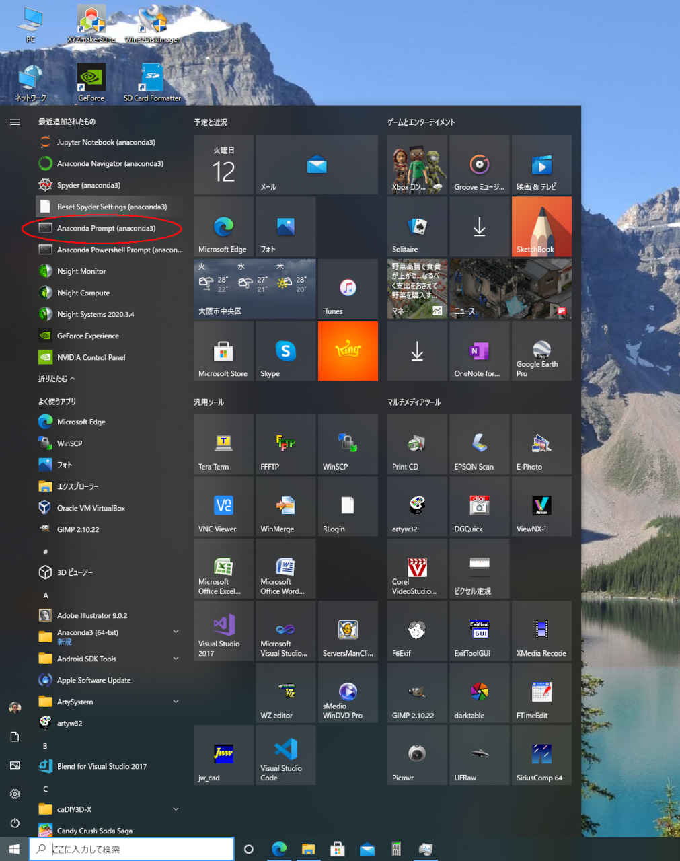Image resolution: width=680 pixels, height=861 pixels.
Task: Launch the DGQuick tile
Action: 480,507
